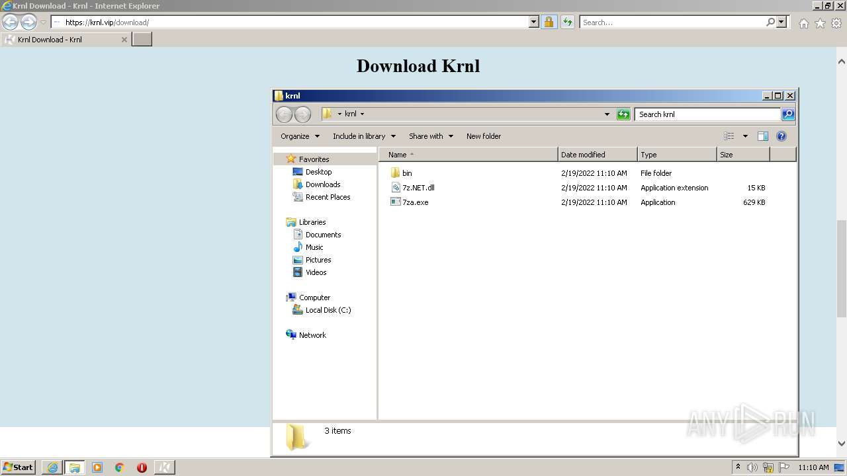Select the 7za.exe application
Image resolution: width=847 pixels, height=476 pixels.
pyautogui.click(x=415, y=202)
